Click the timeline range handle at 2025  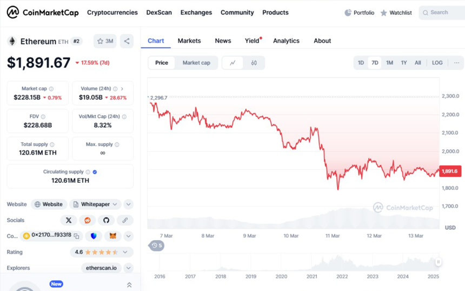pos(438,262)
